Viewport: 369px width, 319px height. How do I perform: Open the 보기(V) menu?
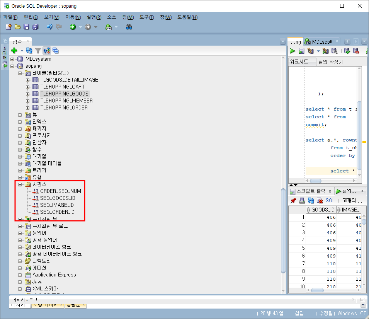coord(51,17)
